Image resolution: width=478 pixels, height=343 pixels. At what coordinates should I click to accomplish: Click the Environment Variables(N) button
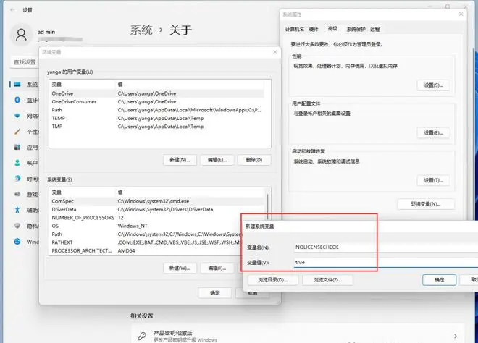pyautogui.click(x=426, y=204)
